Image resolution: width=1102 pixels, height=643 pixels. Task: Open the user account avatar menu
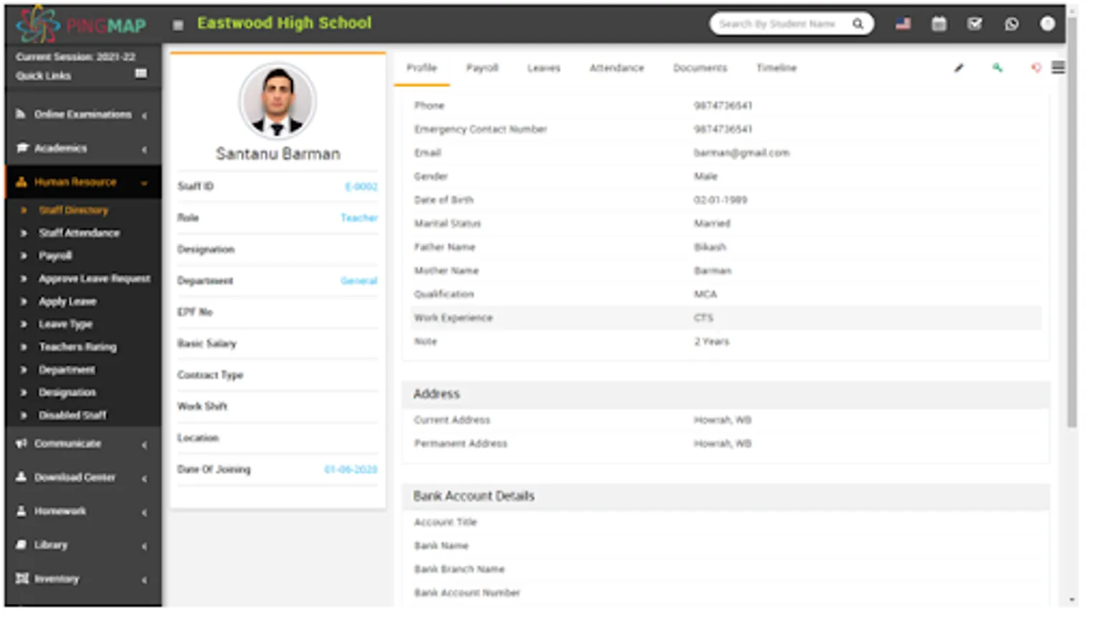tap(1047, 24)
